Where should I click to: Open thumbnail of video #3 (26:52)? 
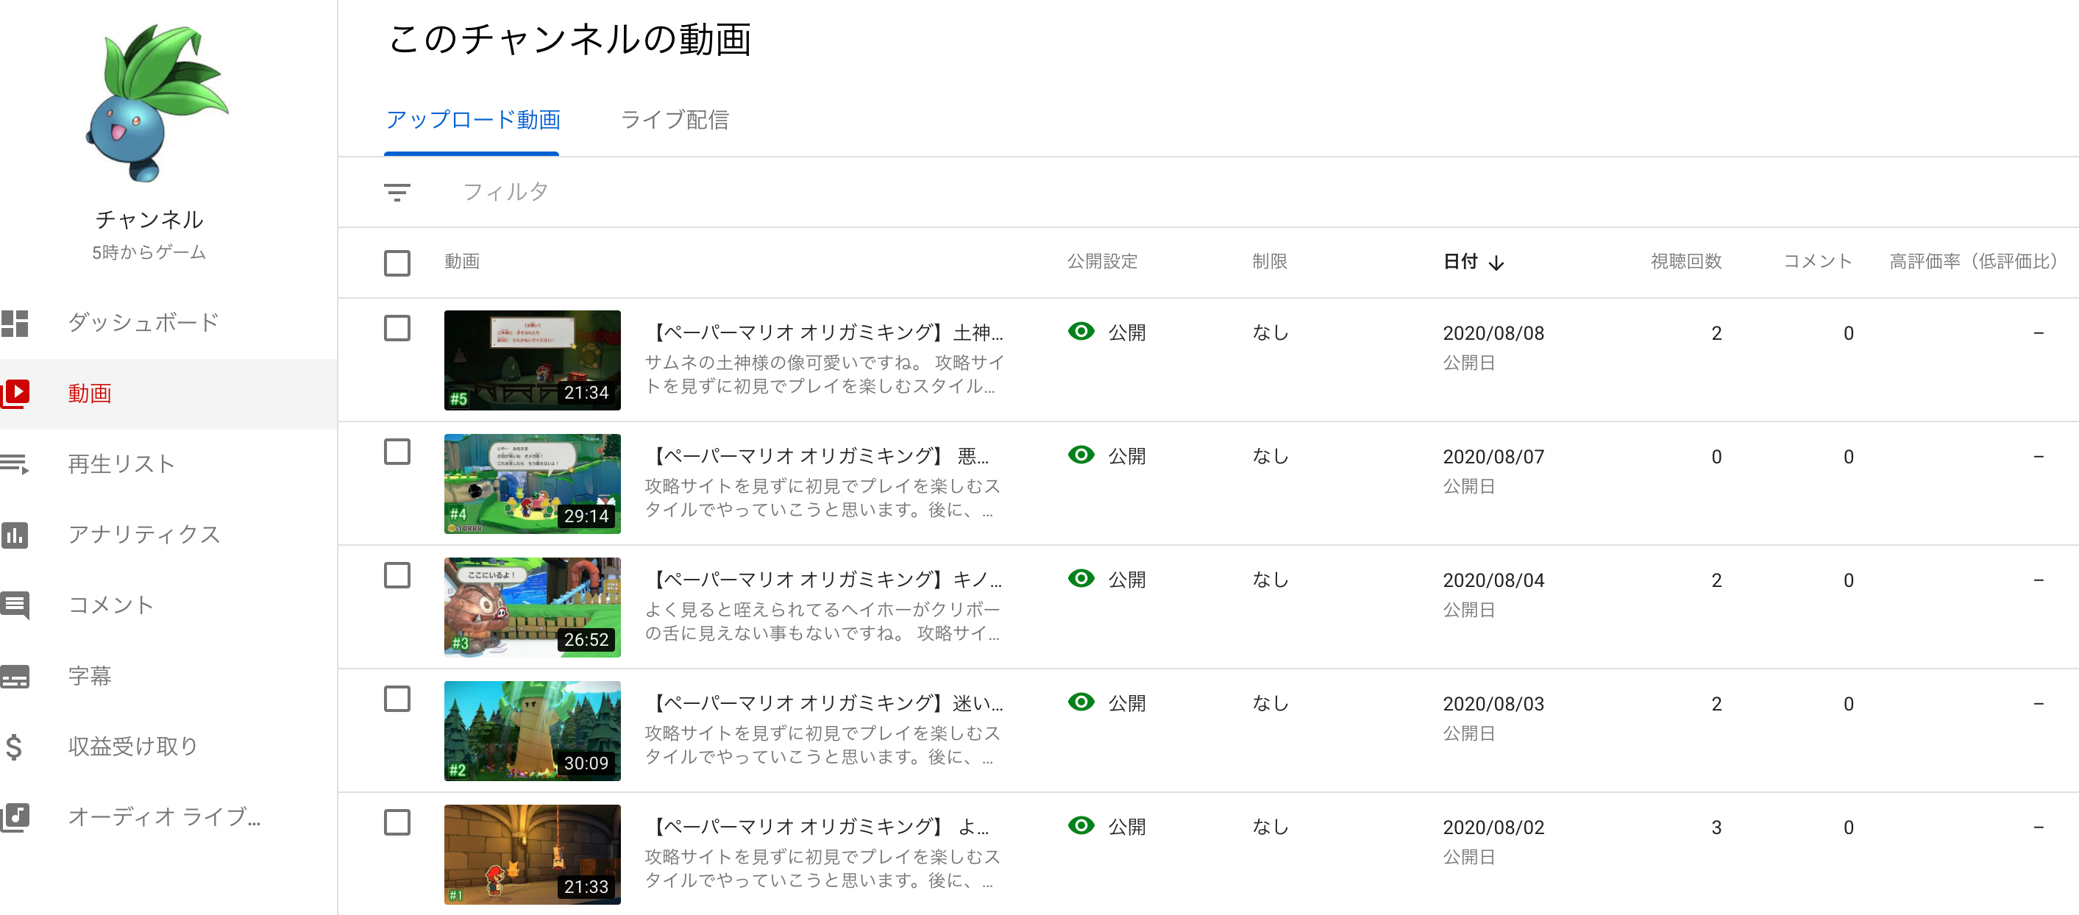532,608
